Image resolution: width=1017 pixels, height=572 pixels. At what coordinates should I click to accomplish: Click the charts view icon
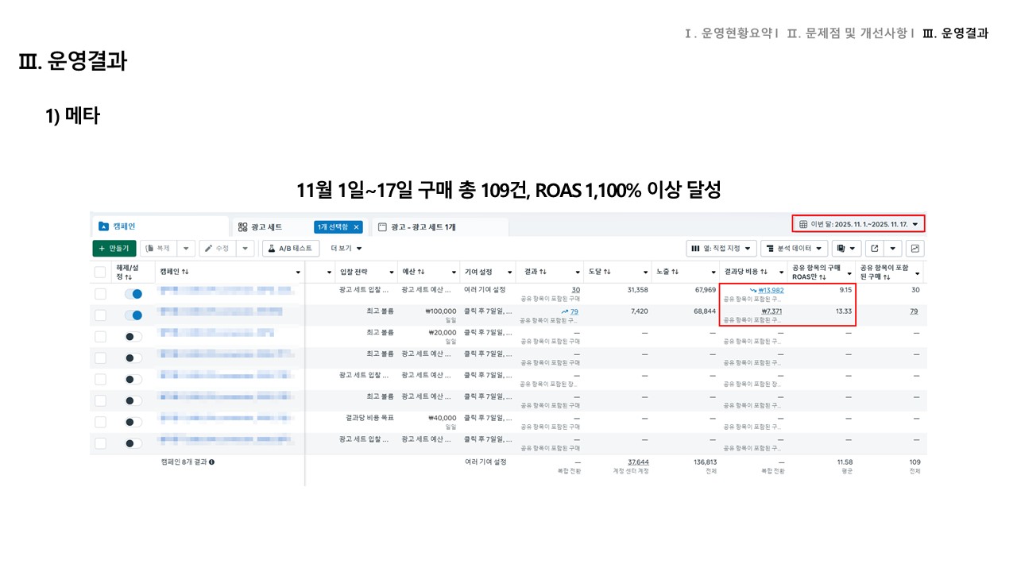point(915,249)
